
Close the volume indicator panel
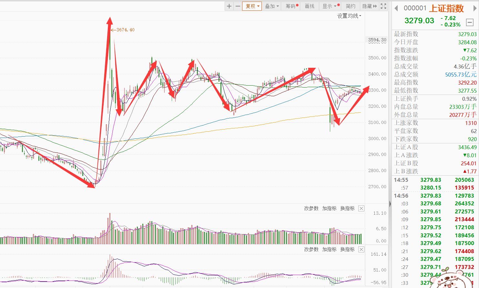tap(361, 208)
